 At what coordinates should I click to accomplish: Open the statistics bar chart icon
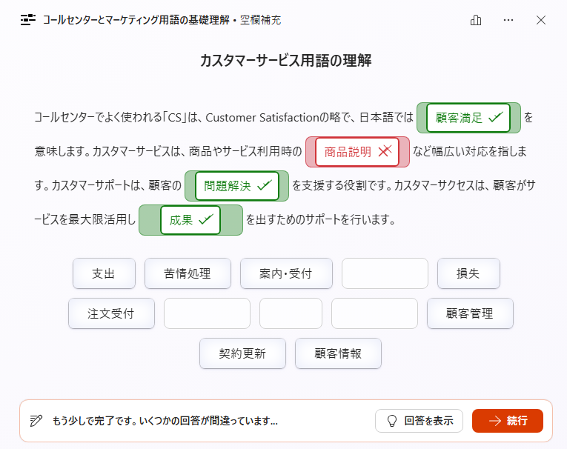[476, 20]
